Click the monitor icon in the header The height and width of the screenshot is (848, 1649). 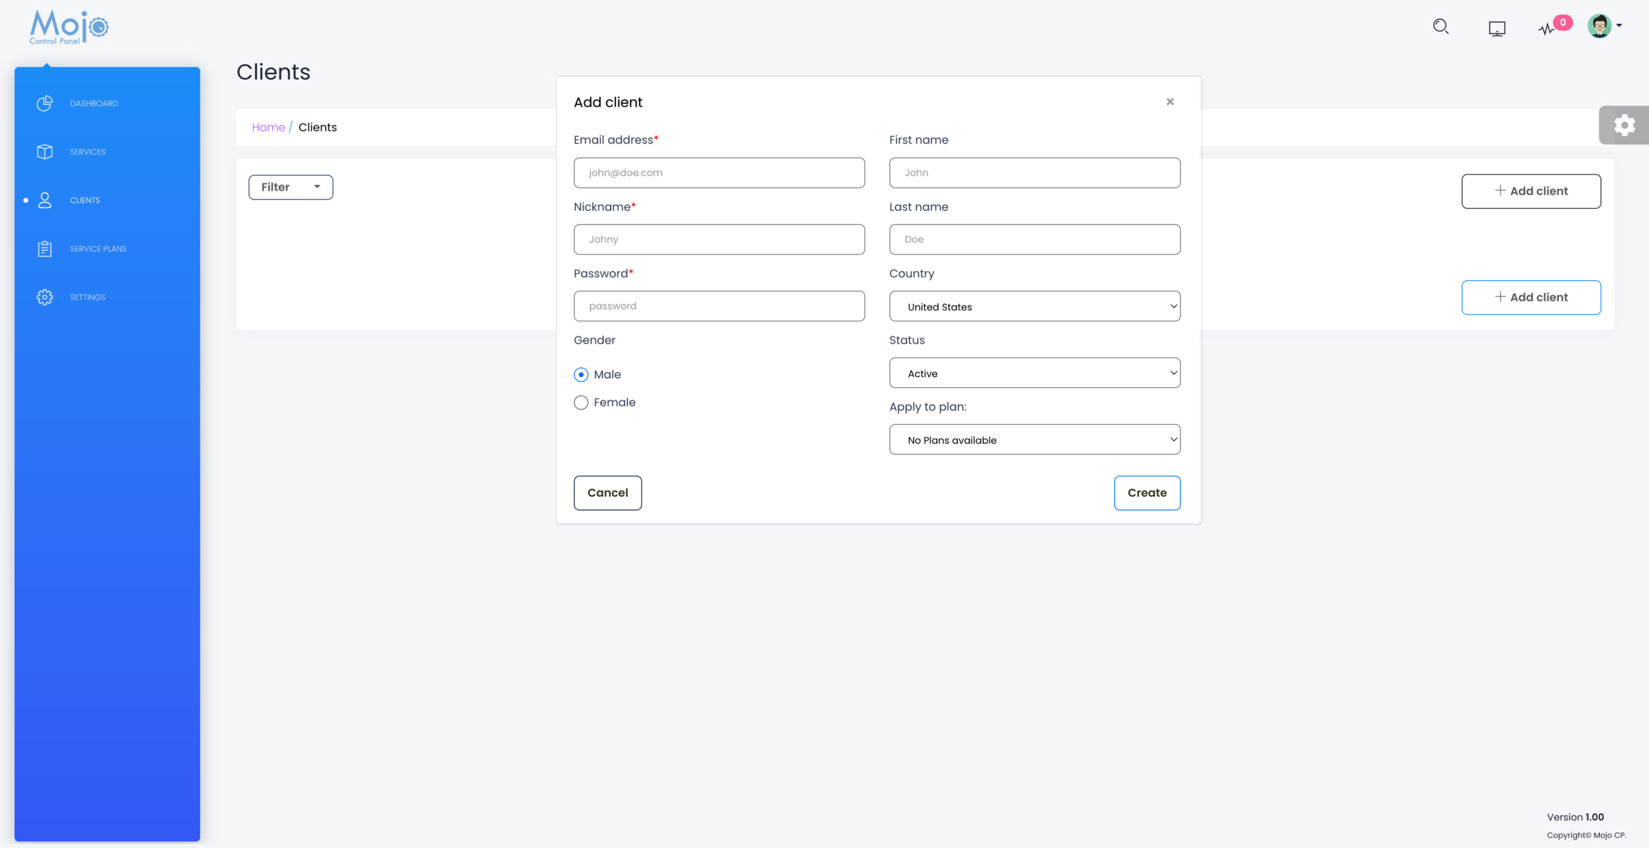[1497, 28]
